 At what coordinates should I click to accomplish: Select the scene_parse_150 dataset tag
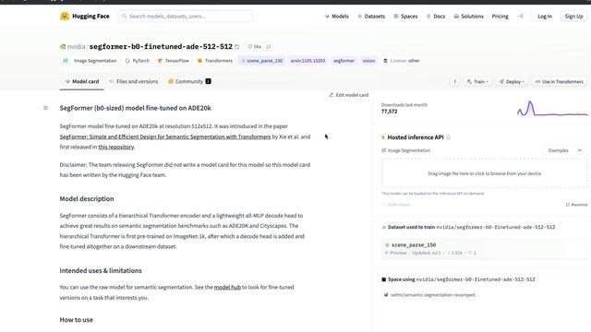(x=261, y=61)
